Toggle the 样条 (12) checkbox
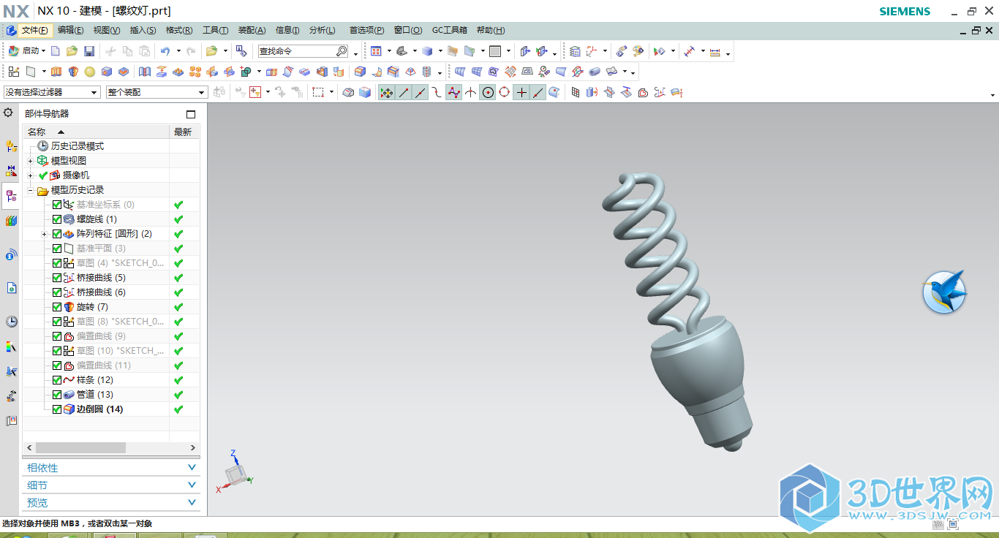999x538 pixels. [57, 380]
